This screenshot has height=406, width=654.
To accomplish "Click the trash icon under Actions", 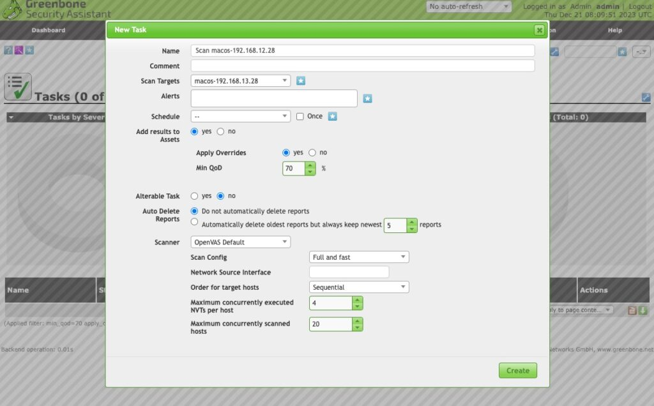I will coord(632,310).
